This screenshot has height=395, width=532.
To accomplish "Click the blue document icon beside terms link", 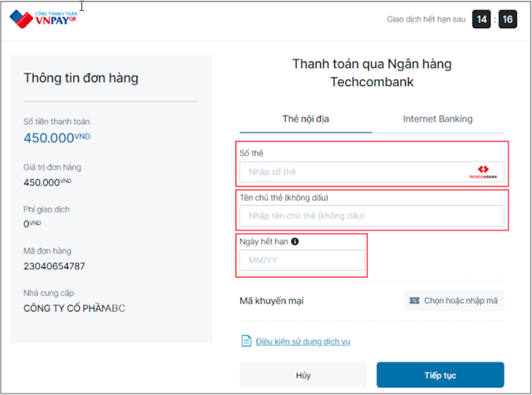I will [246, 341].
